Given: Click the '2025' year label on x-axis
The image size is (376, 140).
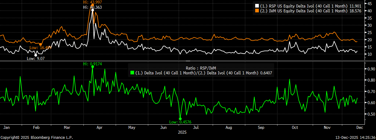Looking at the screenshot, I should tap(182, 132).
